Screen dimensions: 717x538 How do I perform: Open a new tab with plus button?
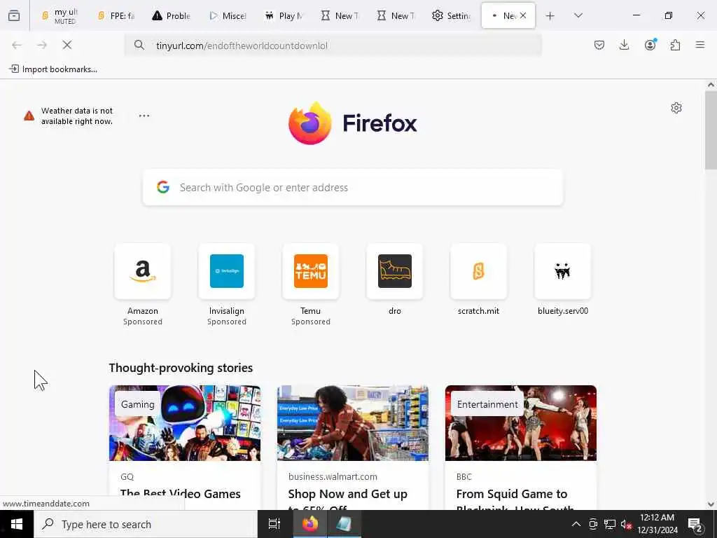[550, 16]
